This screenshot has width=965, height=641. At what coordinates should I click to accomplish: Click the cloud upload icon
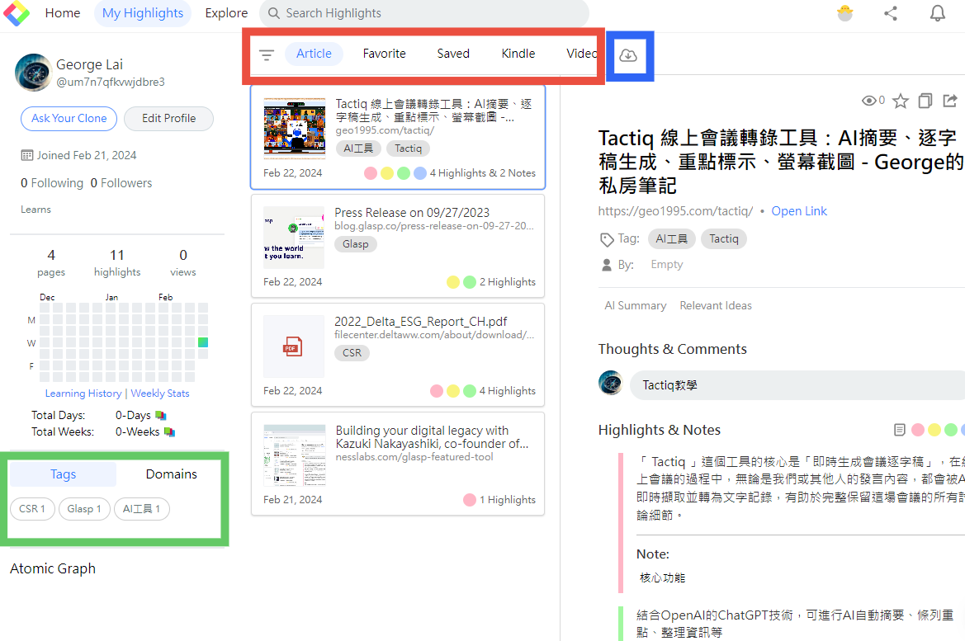[628, 54]
